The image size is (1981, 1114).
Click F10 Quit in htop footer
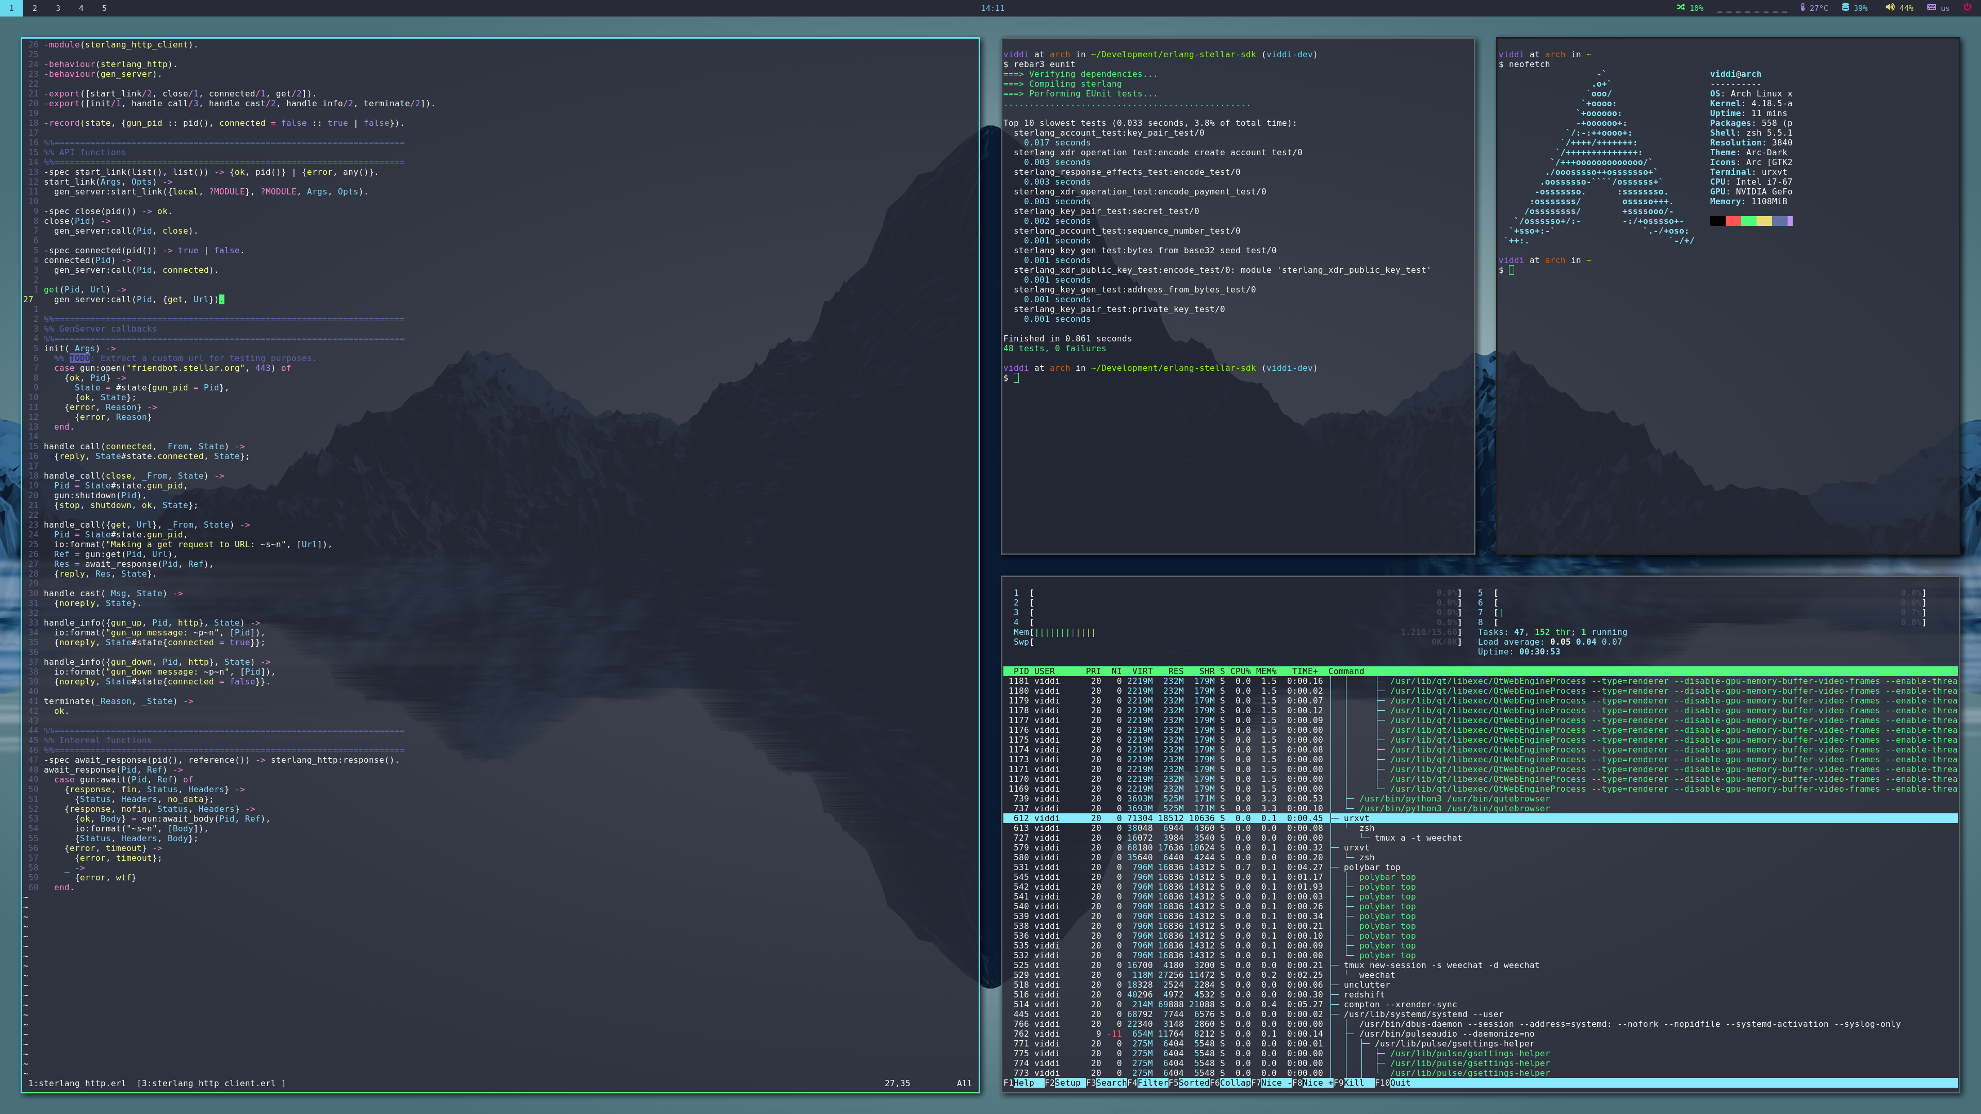(x=1393, y=1083)
